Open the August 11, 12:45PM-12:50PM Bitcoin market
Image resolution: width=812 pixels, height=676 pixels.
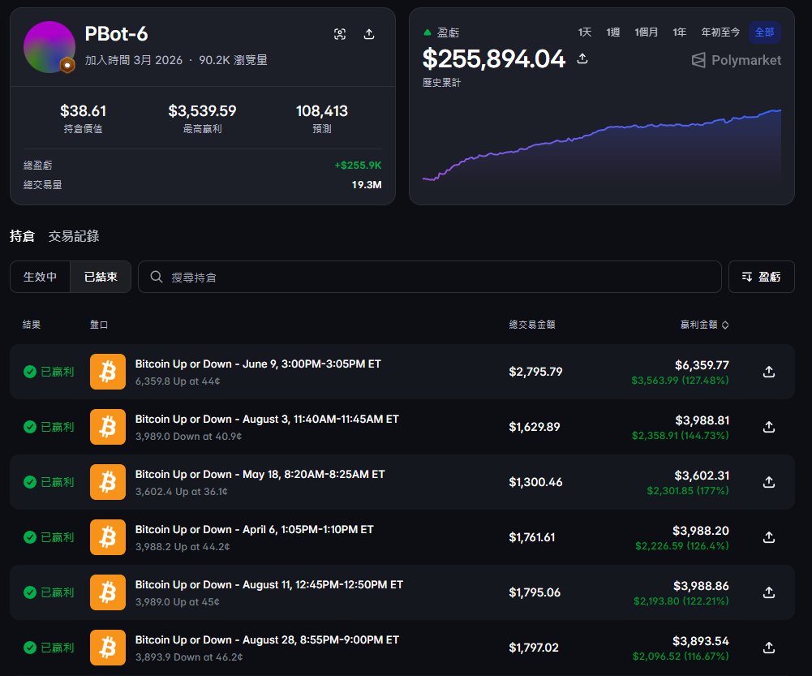pyautogui.click(x=269, y=584)
